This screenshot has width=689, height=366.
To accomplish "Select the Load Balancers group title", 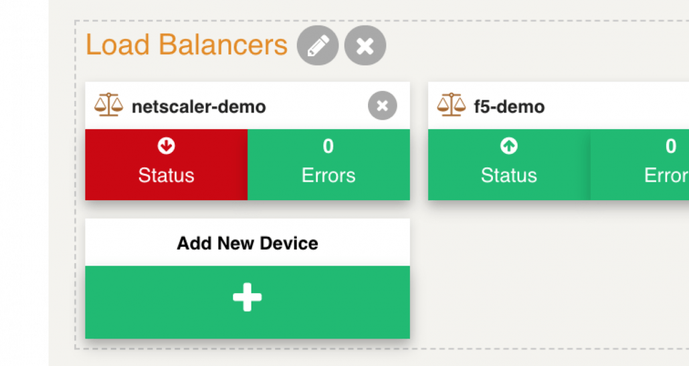I will pos(187,45).
